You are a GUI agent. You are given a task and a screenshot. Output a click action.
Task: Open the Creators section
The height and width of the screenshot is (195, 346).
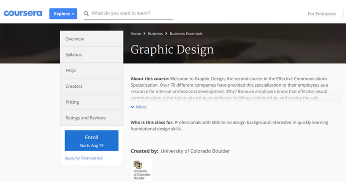92,86
